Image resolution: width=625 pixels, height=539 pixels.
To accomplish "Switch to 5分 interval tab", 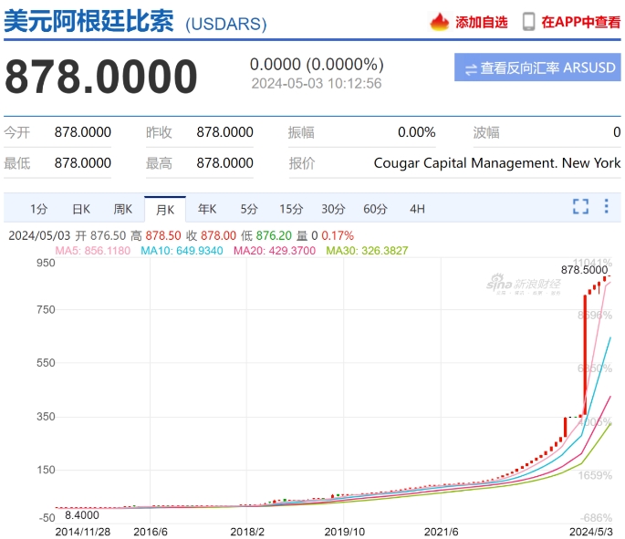I will 249,208.
